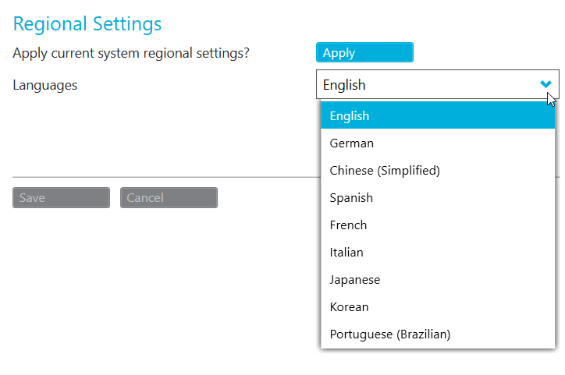Screen dimensions: 565x375
Task: Select Portuguese (Brazilian) language option
Action: [x=438, y=334]
